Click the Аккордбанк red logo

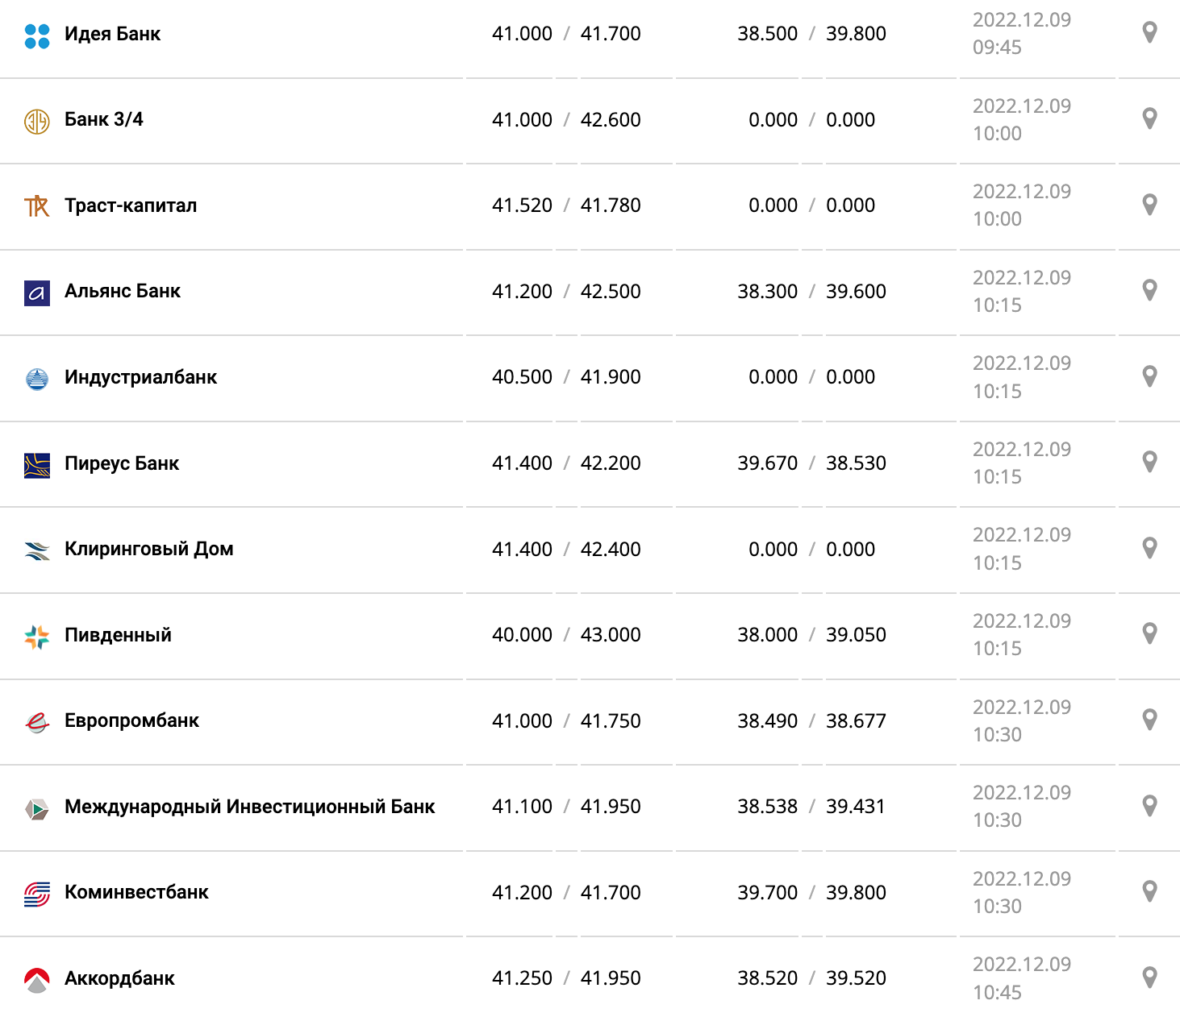tap(37, 980)
